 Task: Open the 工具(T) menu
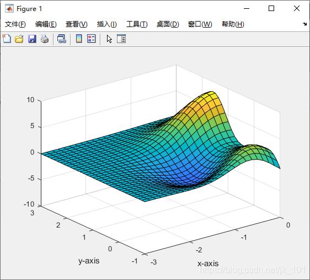point(137,24)
